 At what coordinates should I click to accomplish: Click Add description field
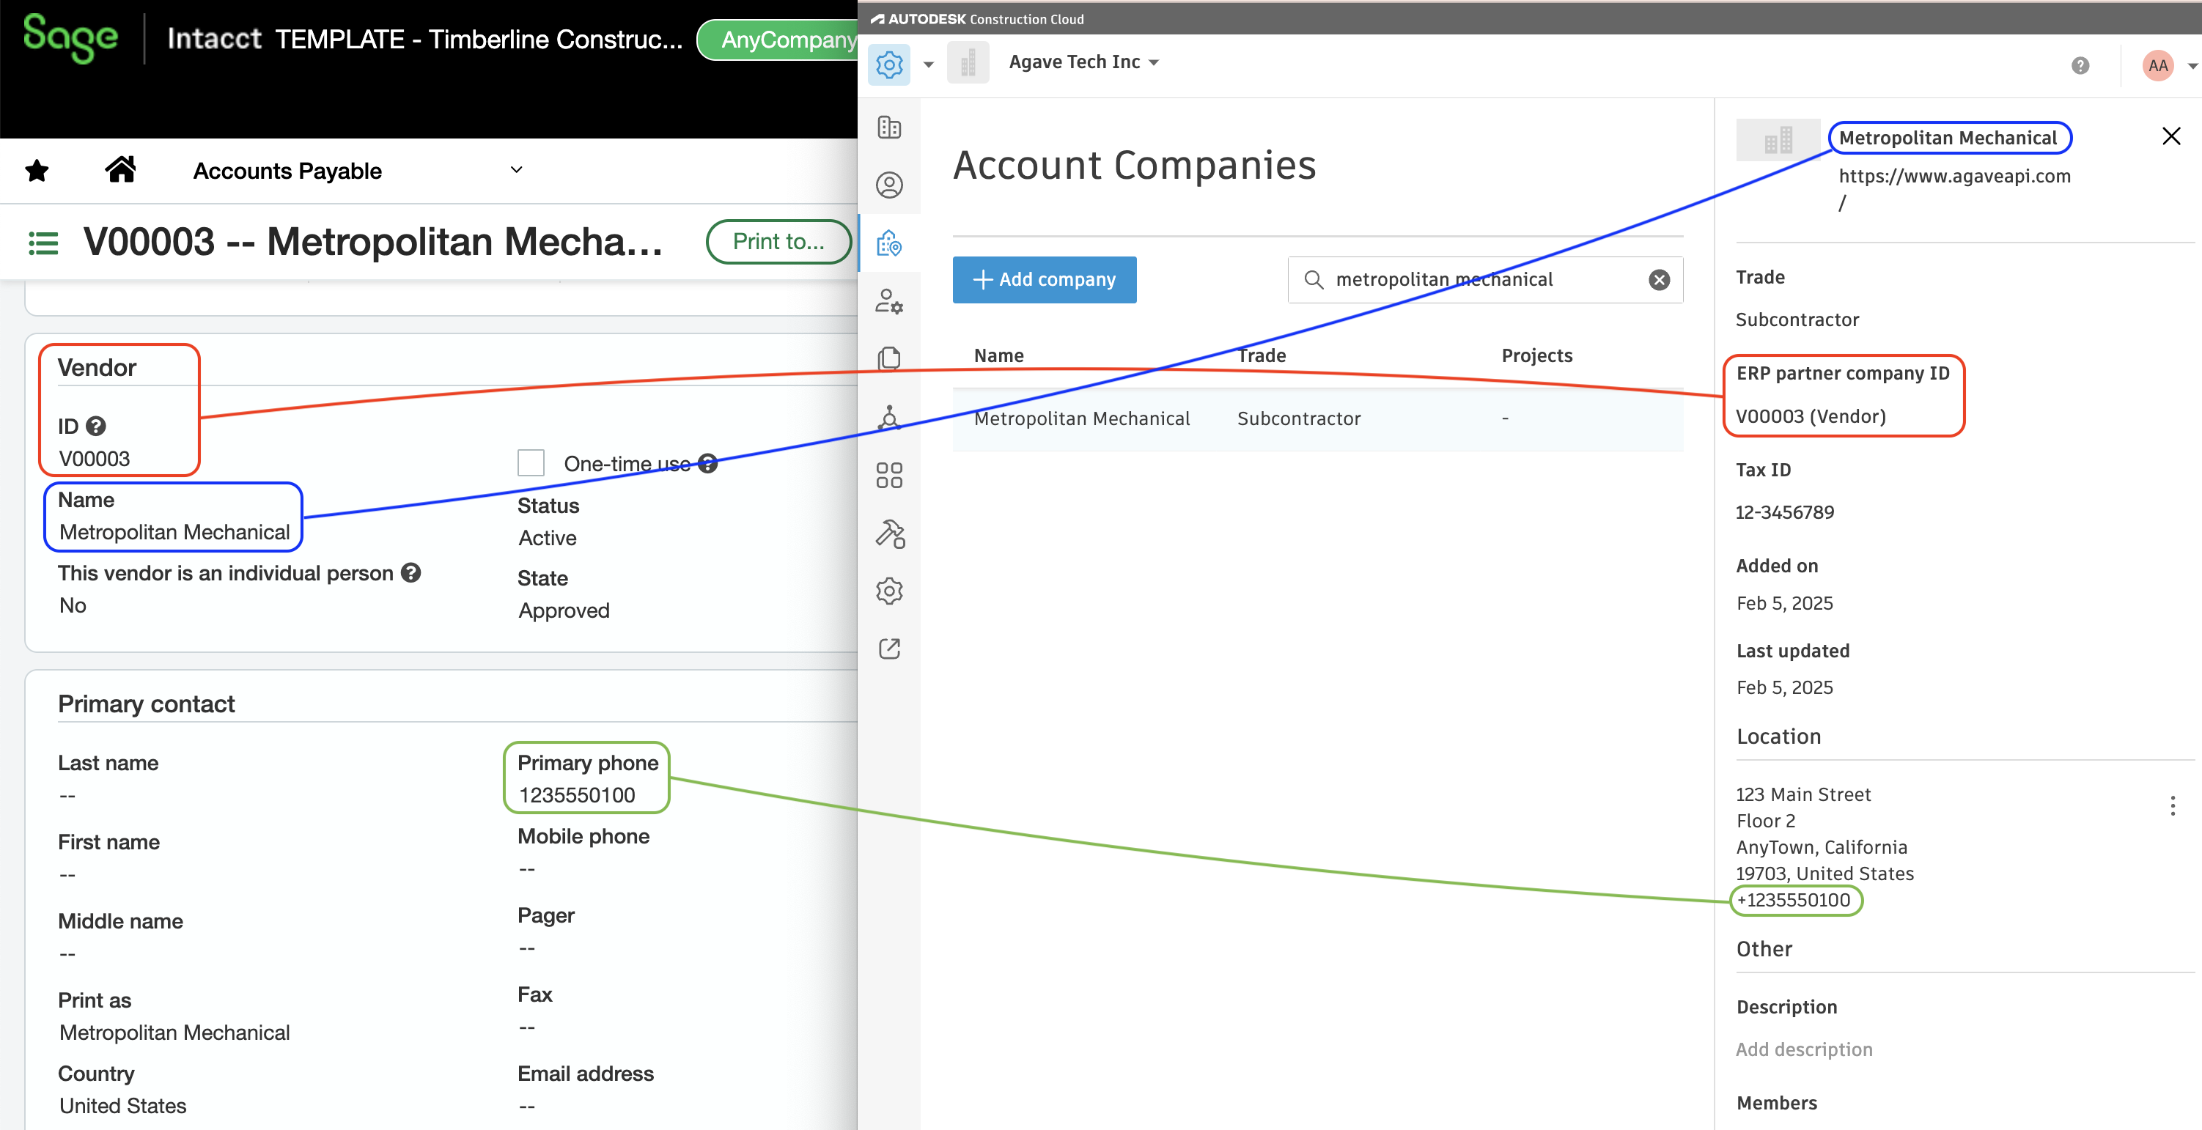pos(1804,1049)
